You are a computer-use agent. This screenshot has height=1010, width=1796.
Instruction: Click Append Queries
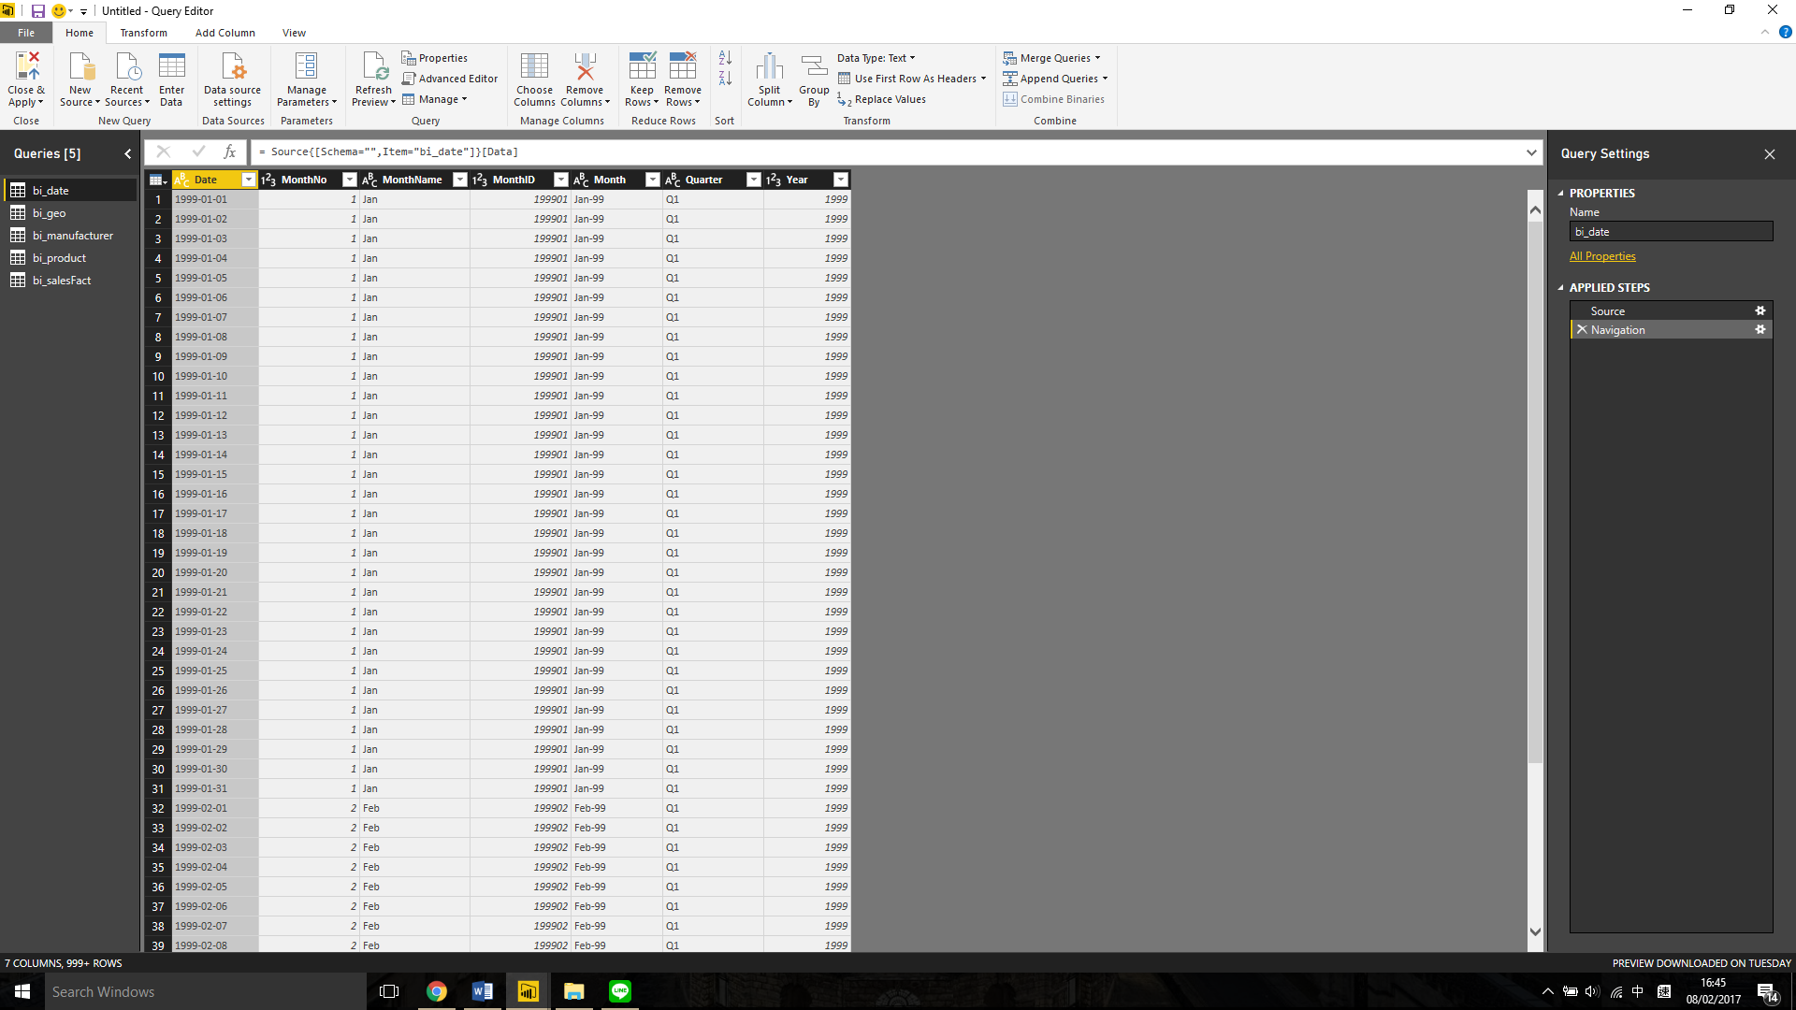[x=1055, y=79]
